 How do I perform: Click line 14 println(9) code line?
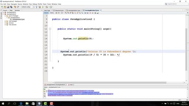pos(78,39)
